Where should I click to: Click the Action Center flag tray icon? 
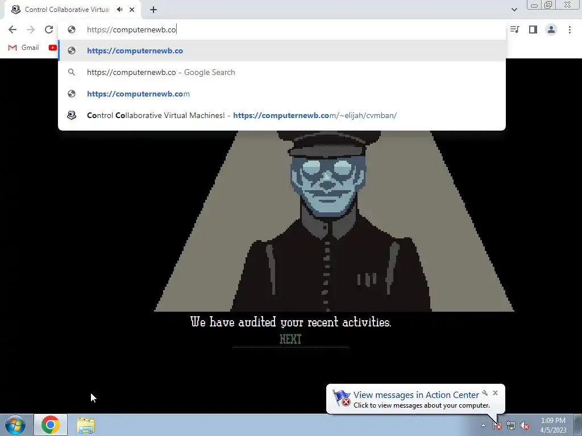497,425
